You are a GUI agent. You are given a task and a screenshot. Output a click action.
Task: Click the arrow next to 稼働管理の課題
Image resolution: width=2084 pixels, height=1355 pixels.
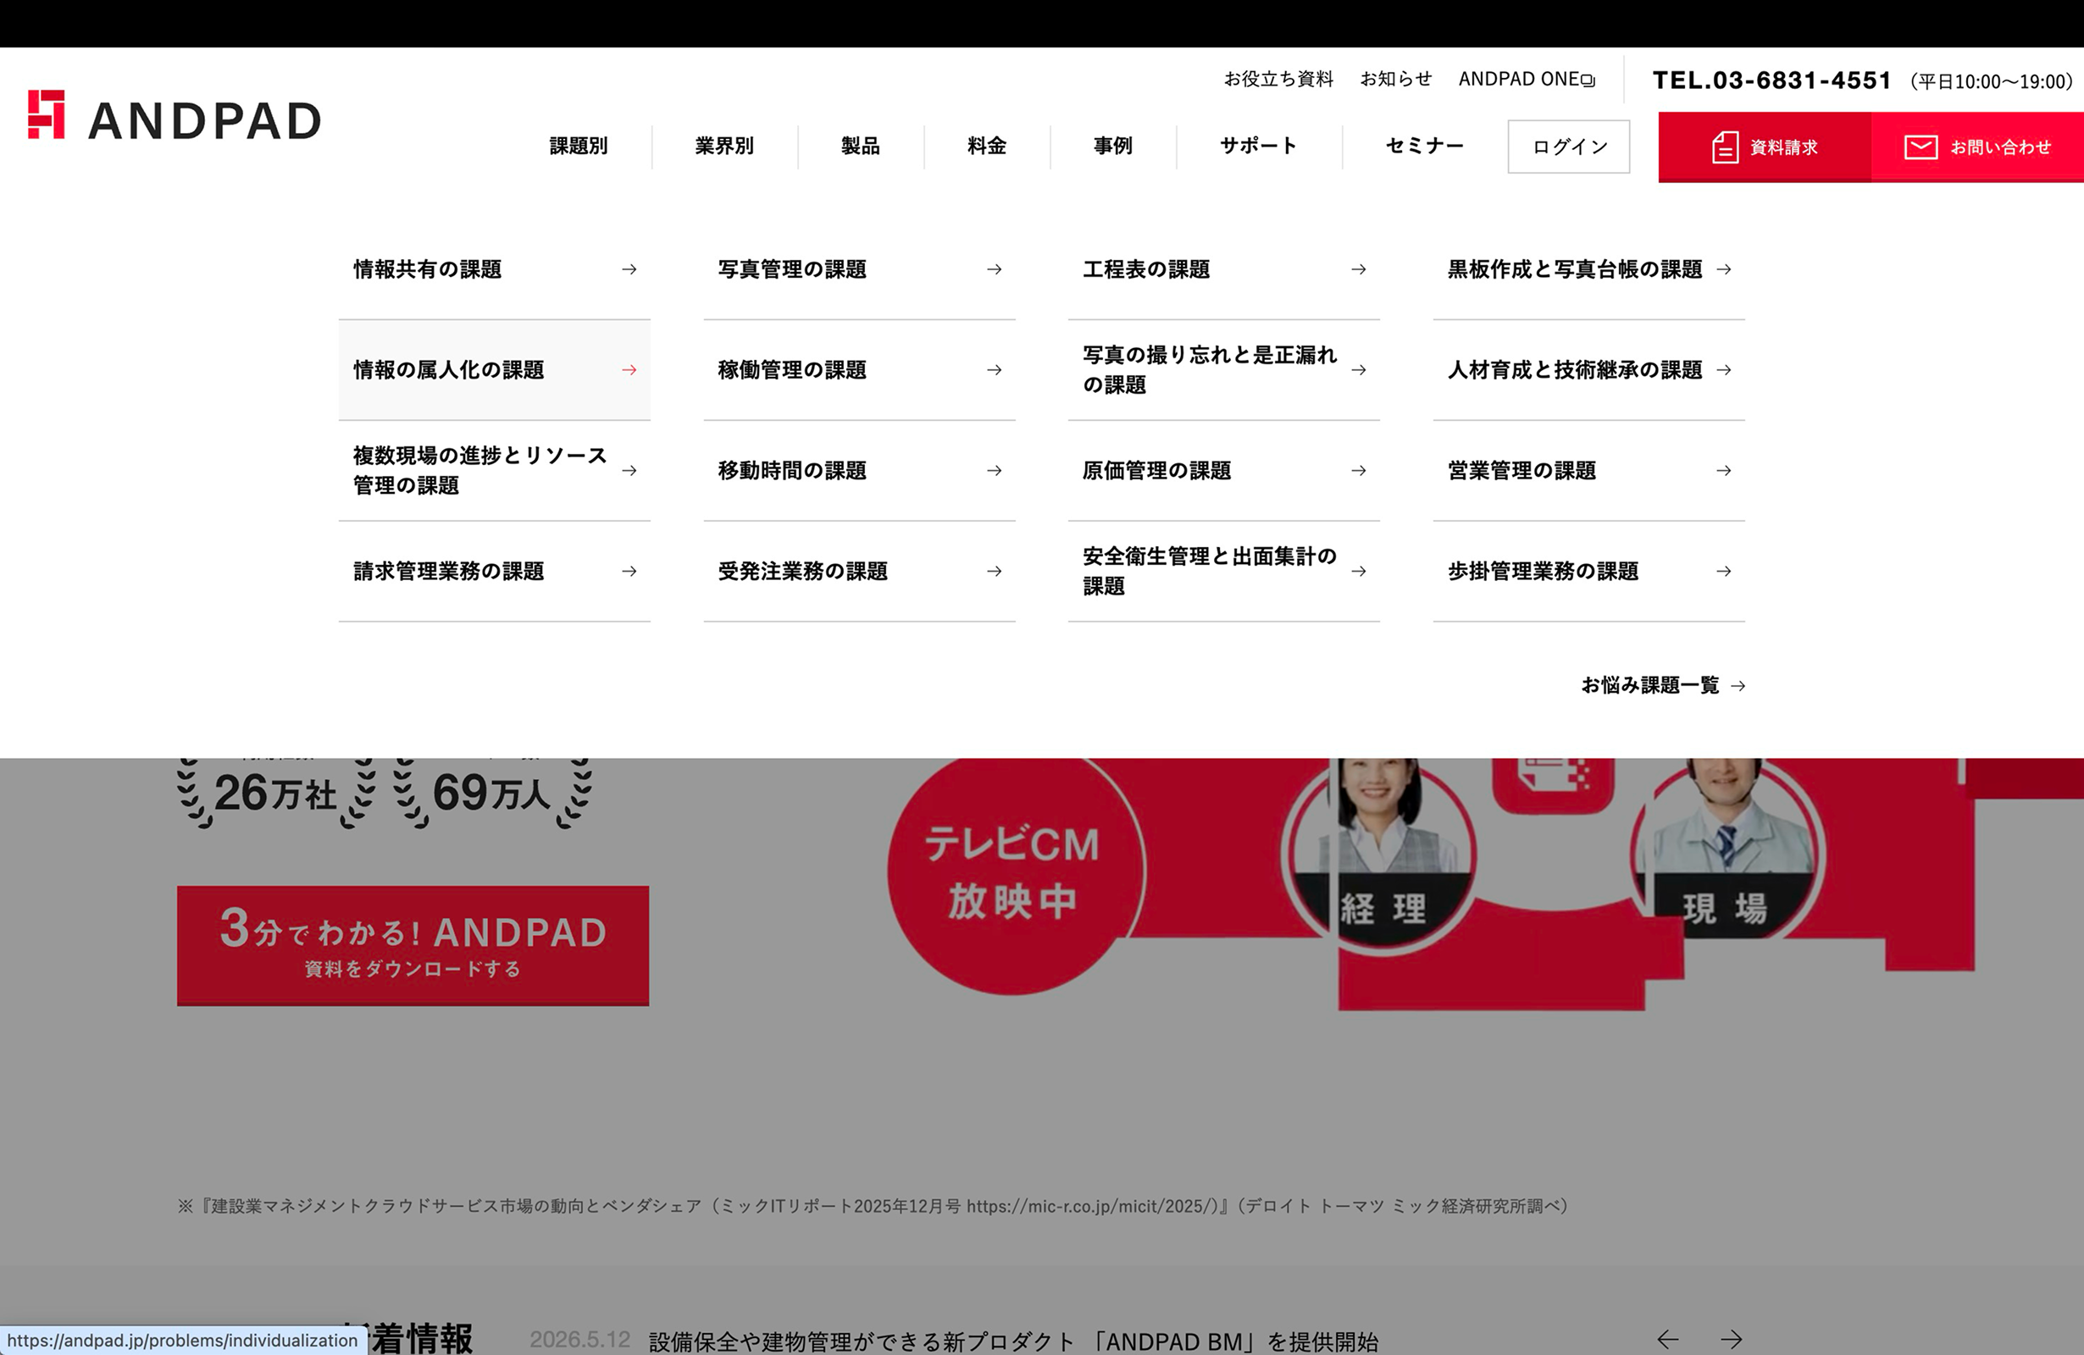tap(994, 370)
